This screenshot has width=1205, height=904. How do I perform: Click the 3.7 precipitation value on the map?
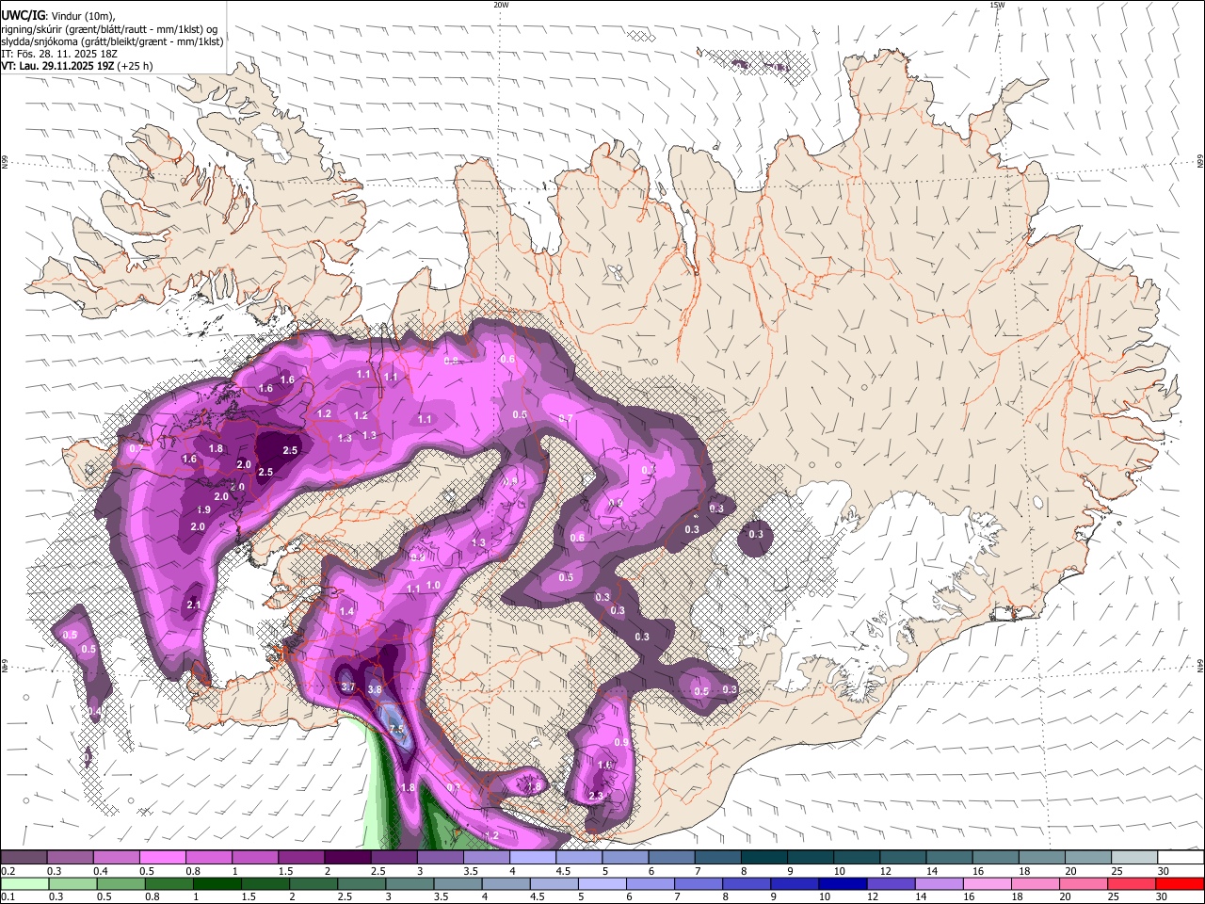[x=347, y=686]
